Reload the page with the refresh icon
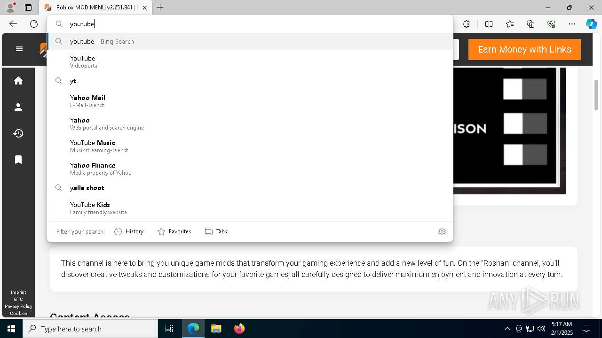 [34, 24]
